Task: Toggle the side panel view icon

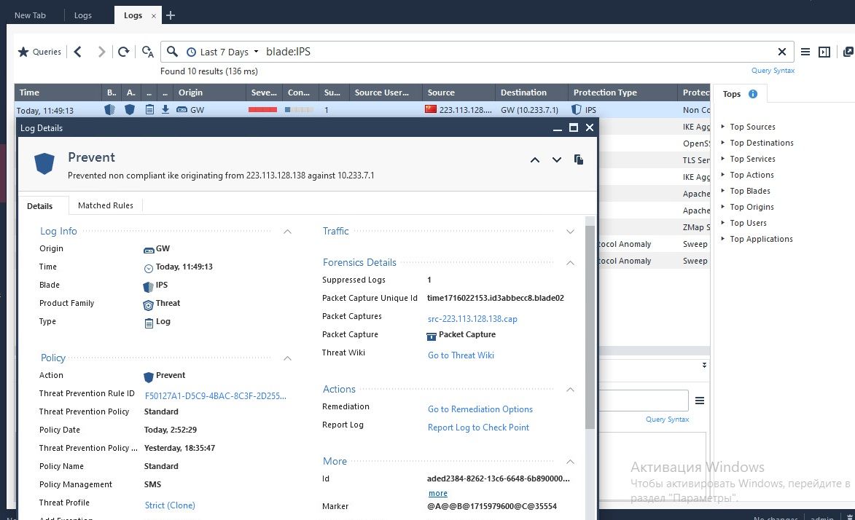Action: click(824, 52)
